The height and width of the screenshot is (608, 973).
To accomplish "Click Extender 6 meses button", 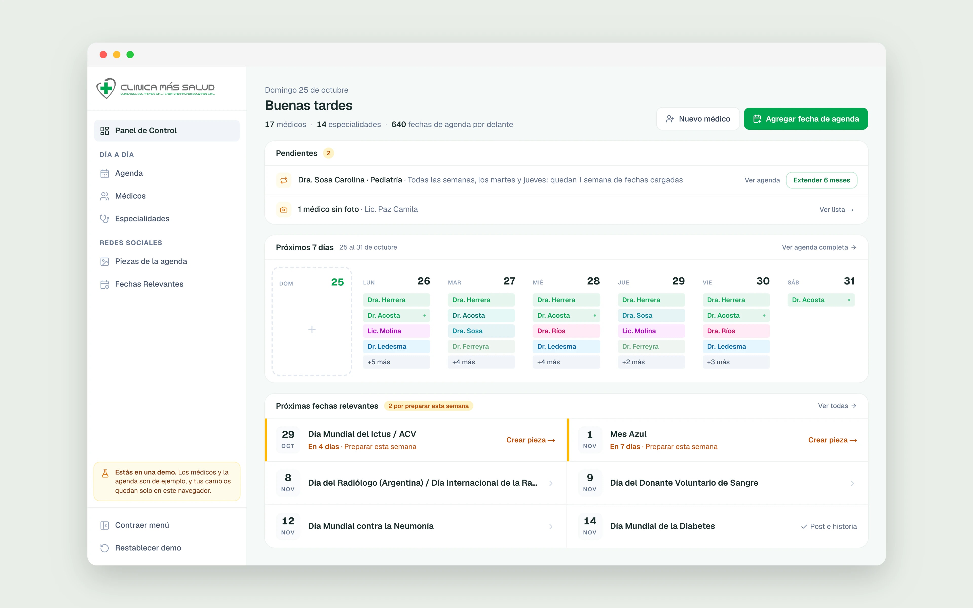I will (821, 180).
